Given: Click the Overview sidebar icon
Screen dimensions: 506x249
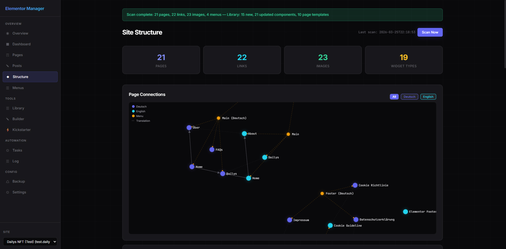Looking at the screenshot, I should [8, 33].
